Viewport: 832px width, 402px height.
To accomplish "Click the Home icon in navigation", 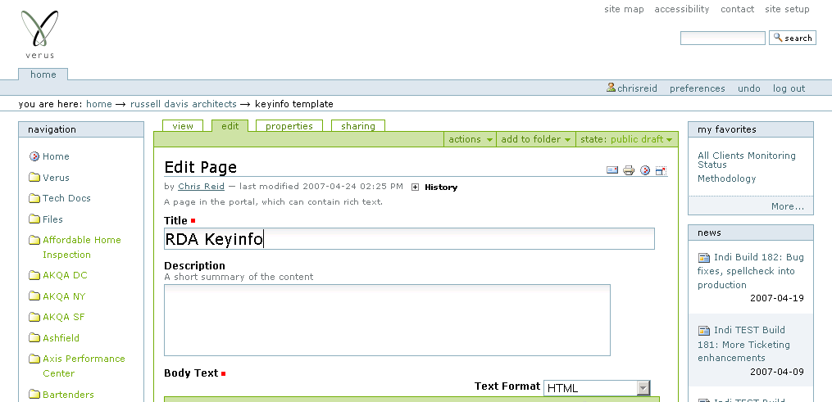I will tap(34, 156).
